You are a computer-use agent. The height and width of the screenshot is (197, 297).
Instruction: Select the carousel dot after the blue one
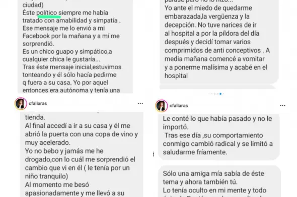pos(224,94)
